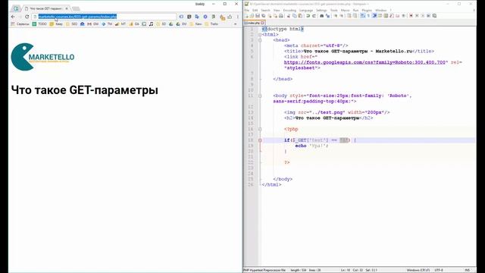
Task: Toggle vertical scroll synchronization in Notepad++
Action: point(349,16)
